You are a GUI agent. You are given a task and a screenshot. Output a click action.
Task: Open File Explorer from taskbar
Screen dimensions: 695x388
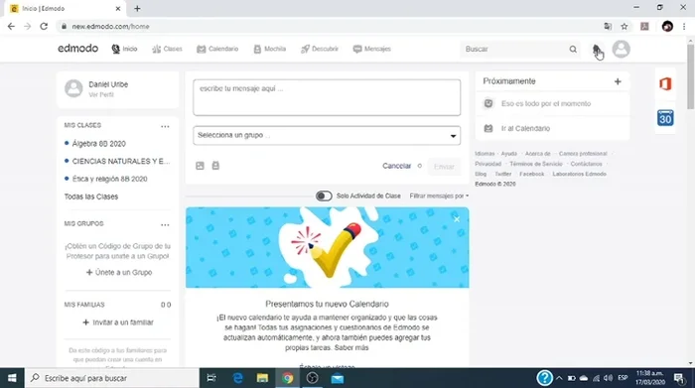pos(262,378)
